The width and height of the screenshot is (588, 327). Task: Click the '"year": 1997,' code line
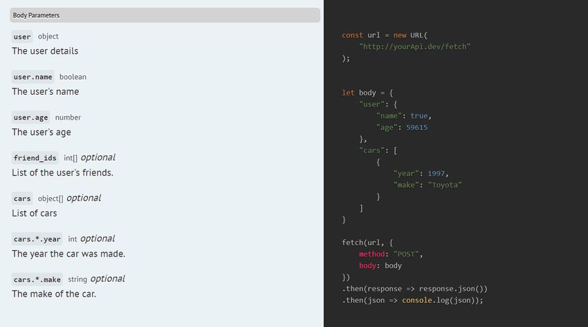421,174
